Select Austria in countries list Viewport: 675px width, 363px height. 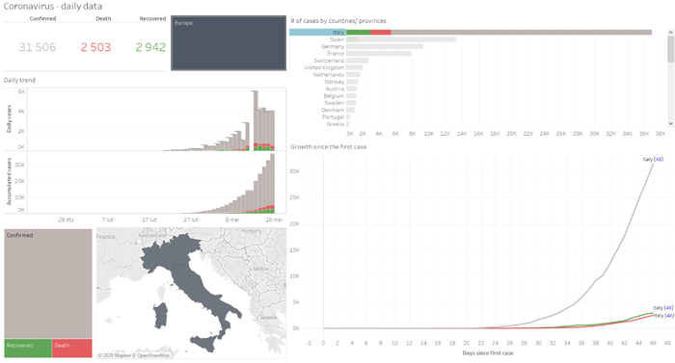tap(335, 89)
